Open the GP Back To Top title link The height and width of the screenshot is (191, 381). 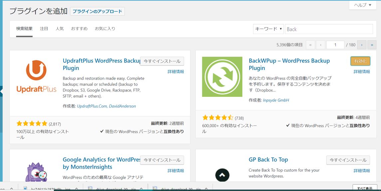click(268, 159)
